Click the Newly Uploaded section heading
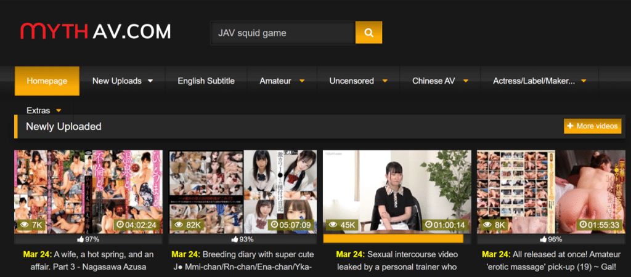The image size is (631, 277). (63, 127)
